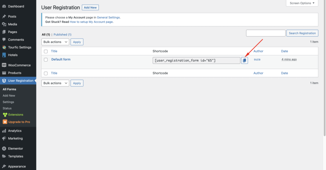Click the green Extensions icon
326x170 pixels.
tap(5, 115)
